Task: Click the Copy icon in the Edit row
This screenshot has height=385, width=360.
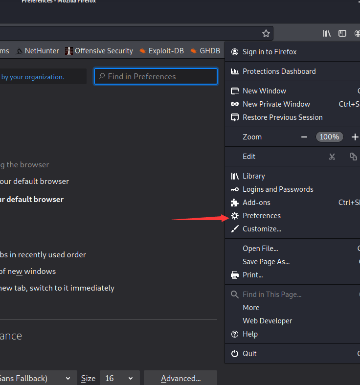Action: coord(353,157)
